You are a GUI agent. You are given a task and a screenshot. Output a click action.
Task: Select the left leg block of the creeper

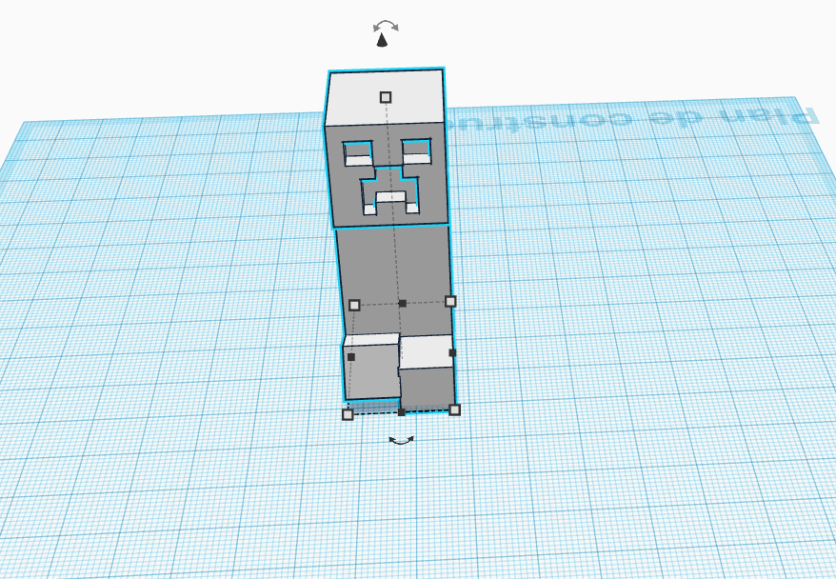tap(371, 368)
